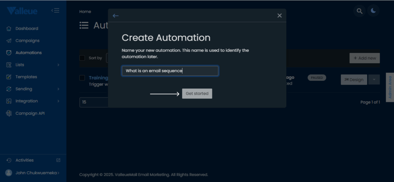Image resolution: width=394 pixels, height=182 pixels.
Task: Click the search magnifier icon
Action: [359, 11]
